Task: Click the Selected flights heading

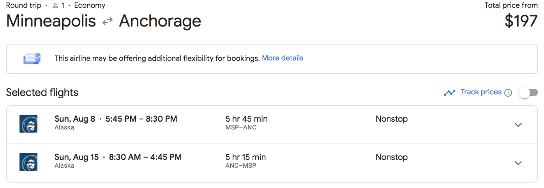Action: 42,92
